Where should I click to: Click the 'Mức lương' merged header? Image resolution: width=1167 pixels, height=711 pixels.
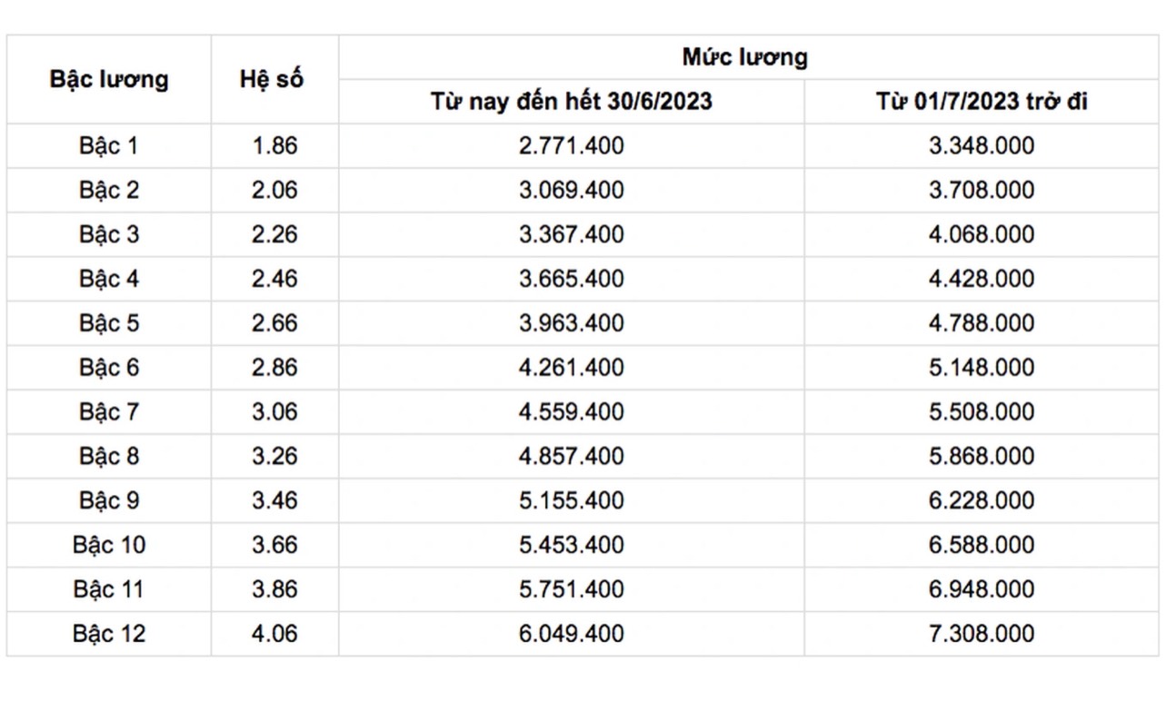coord(745,57)
